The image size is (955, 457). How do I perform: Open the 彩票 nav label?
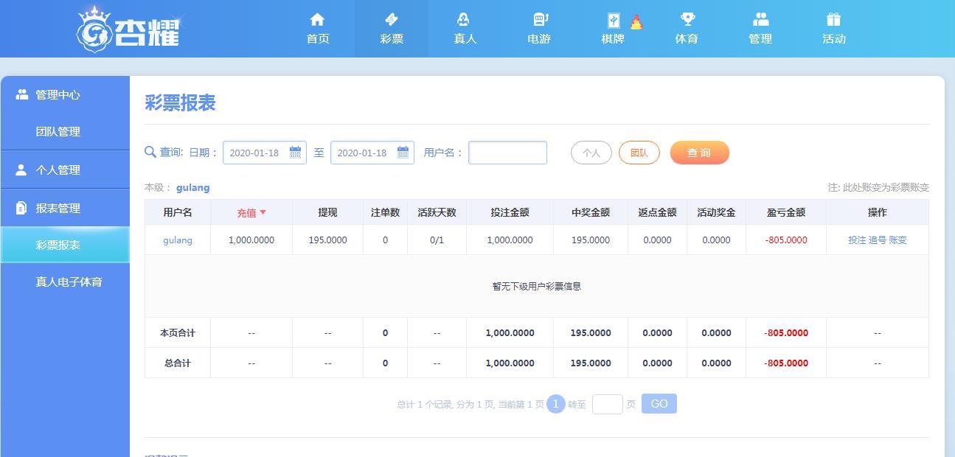tap(392, 39)
